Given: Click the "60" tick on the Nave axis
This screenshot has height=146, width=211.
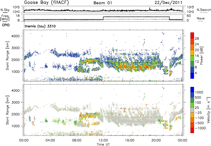Looking at the screenshot, I should [x=189, y=16].
